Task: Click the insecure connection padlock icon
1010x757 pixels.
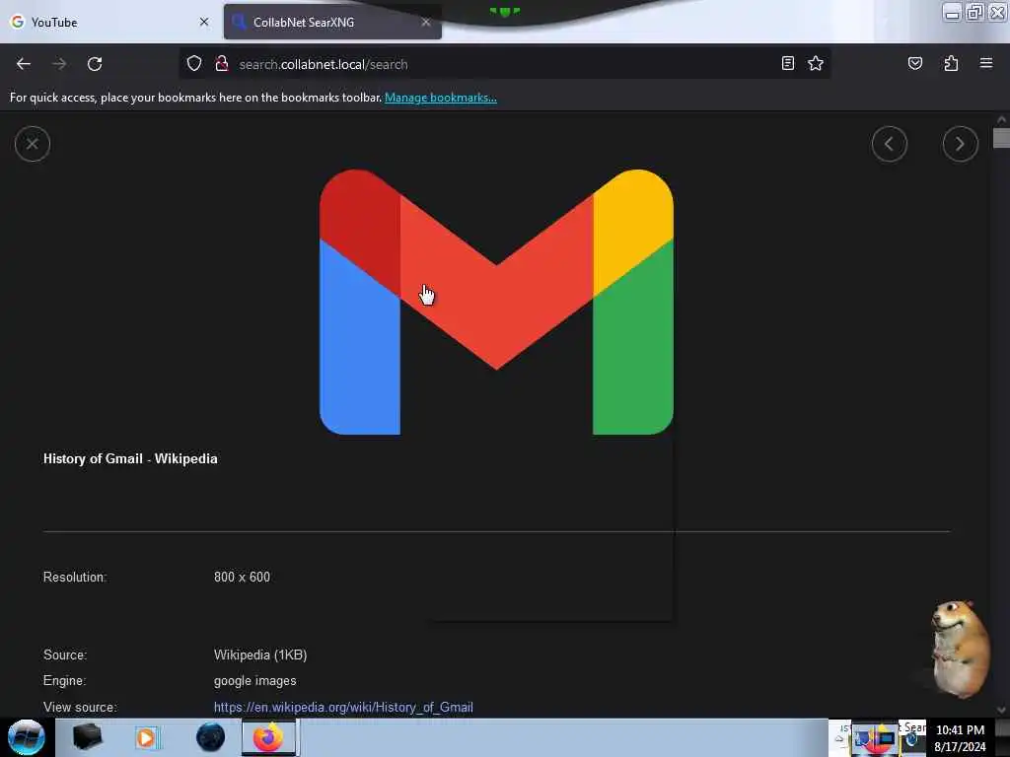Action: click(x=222, y=64)
